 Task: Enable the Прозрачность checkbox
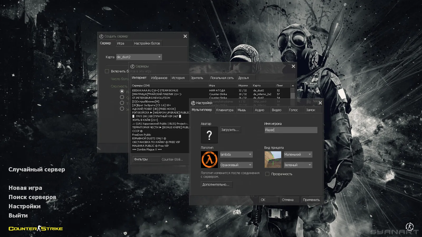[267, 174]
